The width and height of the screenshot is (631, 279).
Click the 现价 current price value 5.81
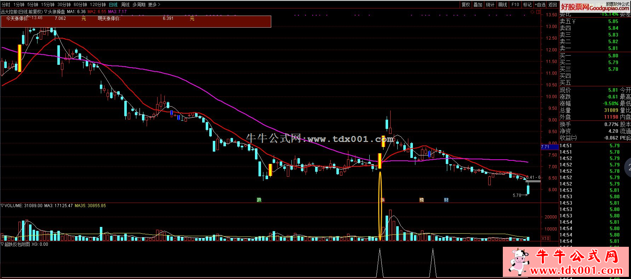(613, 90)
